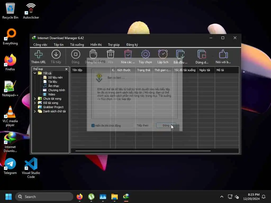Image resolution: width=271 pixels, height=203 pixels.
Task: Select Grabber Project item
Action: (53, 107)
